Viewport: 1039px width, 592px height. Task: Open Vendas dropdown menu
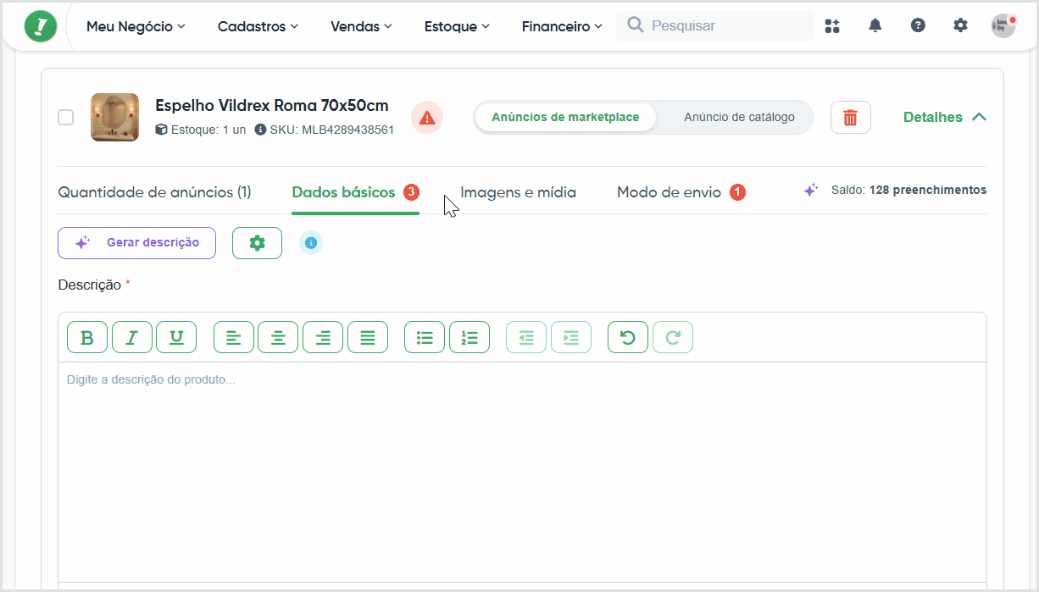point(361,26)
